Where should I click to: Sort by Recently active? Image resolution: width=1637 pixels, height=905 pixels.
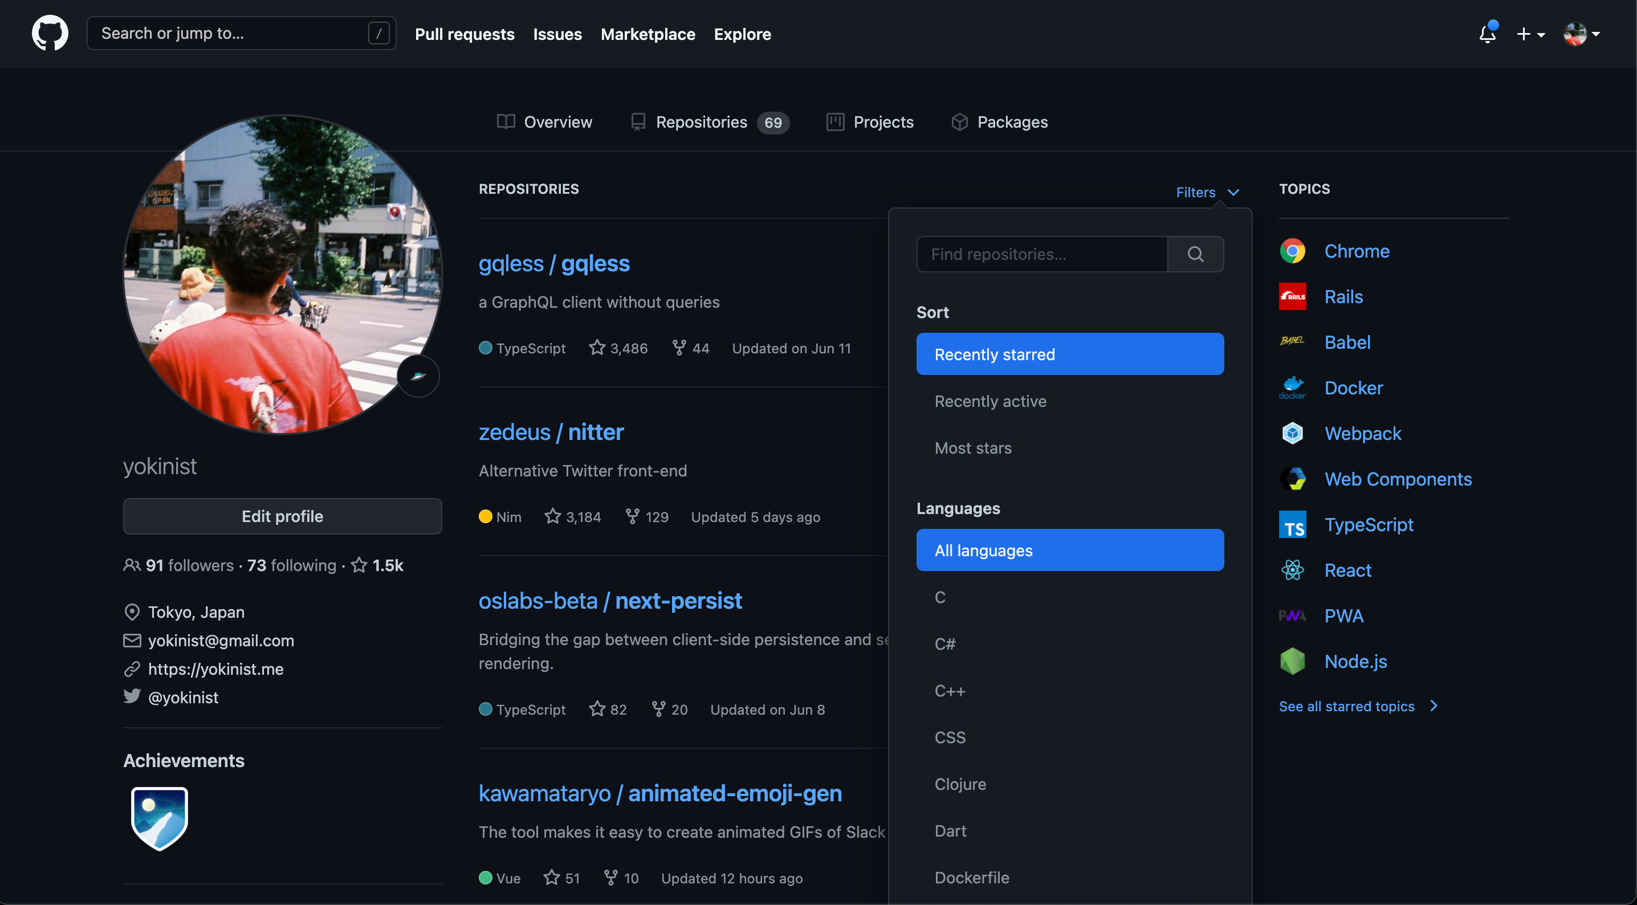click(x=1070, y=401)
